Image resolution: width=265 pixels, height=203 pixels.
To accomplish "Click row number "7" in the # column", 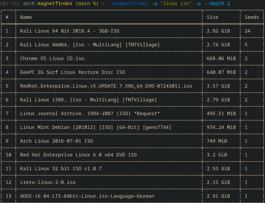I will click(x=7, y=114).
